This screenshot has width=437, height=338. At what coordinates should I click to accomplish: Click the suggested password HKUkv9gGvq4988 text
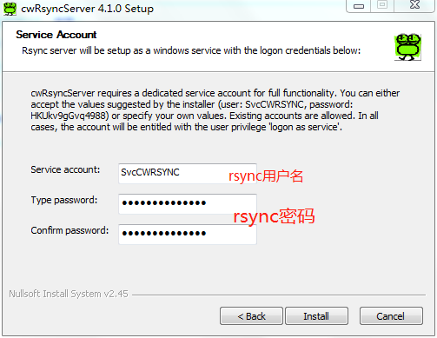coord(70,116)
